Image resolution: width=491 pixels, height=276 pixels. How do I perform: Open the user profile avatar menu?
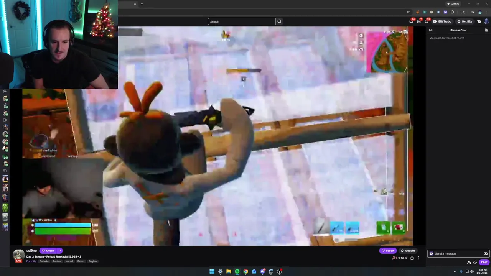click(x=487, y=21)
